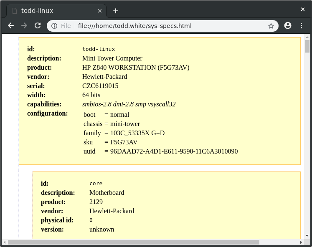Click capabilities 'smbios-2.8 dmi-2.8 smp vsyscall32'
Screen dimensions: 312x247
(129, 104)
